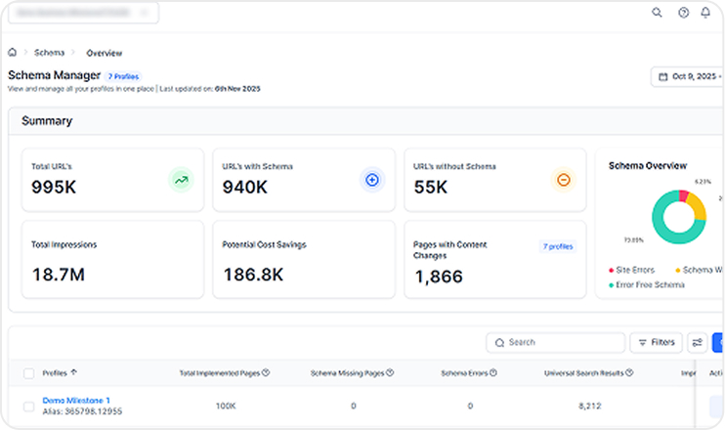Click the URL's with Schema plus icon
This screenshot has width=725, height=430.
371,180
